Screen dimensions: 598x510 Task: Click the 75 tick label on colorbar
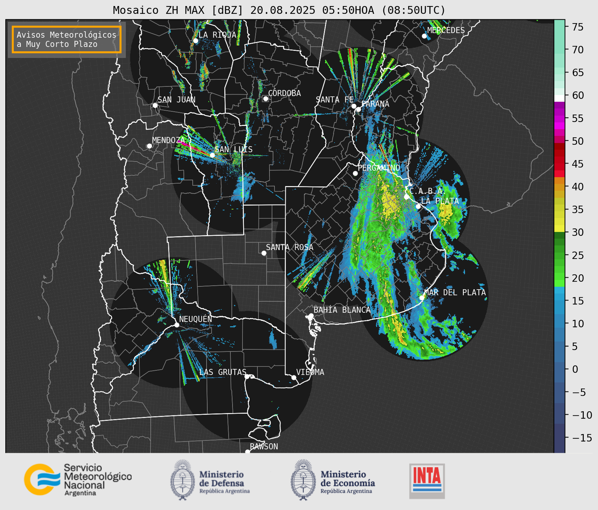(x=577, y=27)
